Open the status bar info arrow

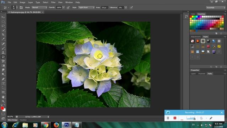point(48,117)
